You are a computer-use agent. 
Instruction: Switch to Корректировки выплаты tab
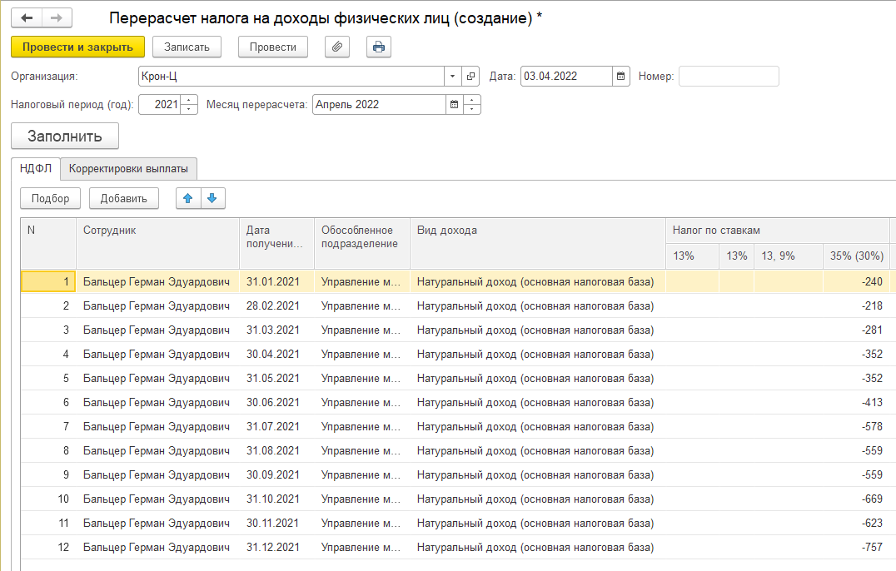[x=128, y=169]
